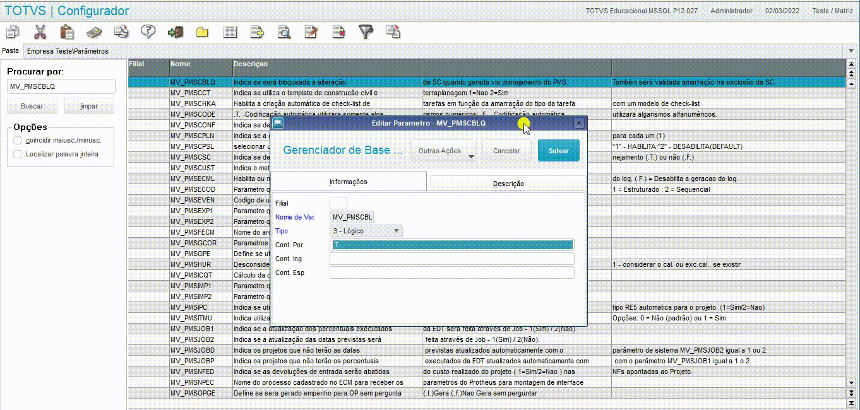860x410 pixels.
Task: Click the Cont. Esp field
Action: click(x=452, y=272)
